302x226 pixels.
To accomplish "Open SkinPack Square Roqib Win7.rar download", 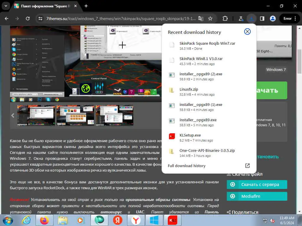I will click(x=209, y=46).
